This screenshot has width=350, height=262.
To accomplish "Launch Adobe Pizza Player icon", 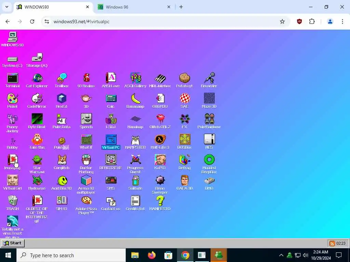I will click(x=86, y=205).
